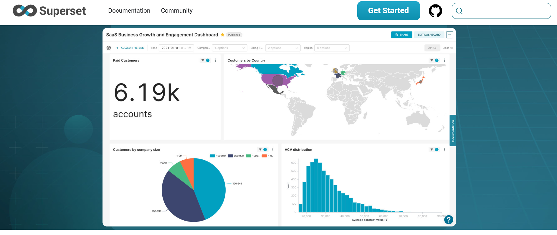Click Clear All filters
This screenshot has height=235, width=557.
click(447, 48)
